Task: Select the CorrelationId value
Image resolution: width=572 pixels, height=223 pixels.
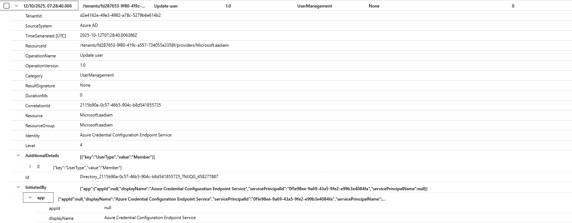Action: [x=120, y=105]
